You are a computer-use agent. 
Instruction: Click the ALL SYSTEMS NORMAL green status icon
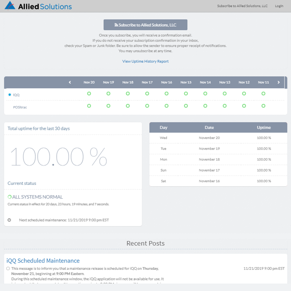click(x=9, y=197)
